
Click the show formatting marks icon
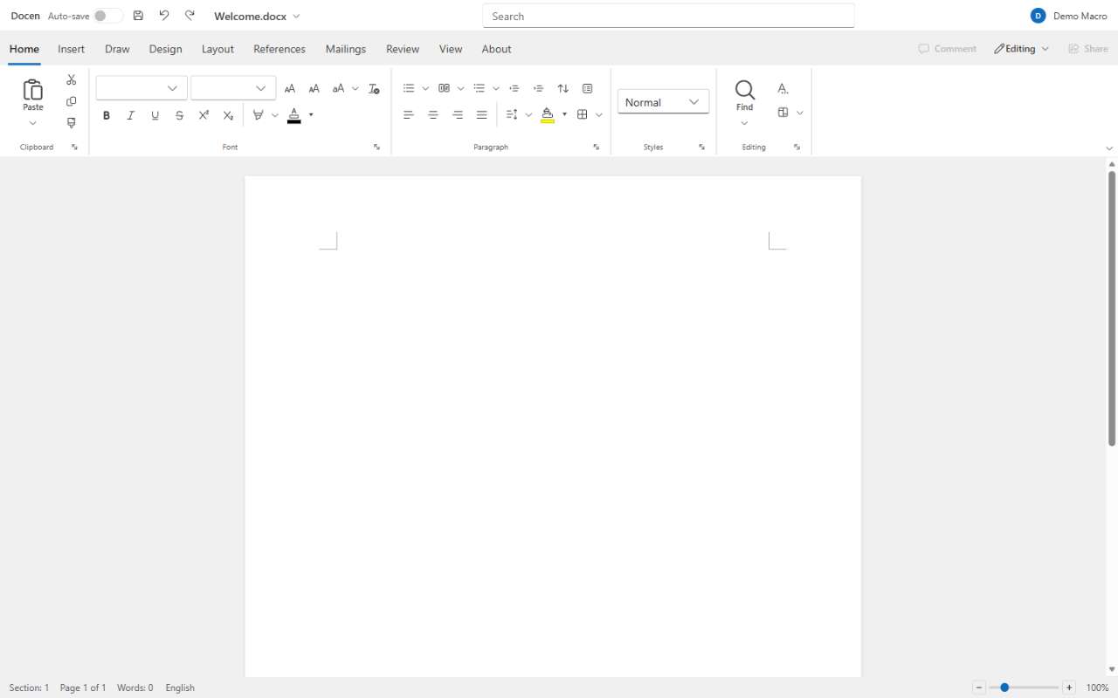coord(587,88)
